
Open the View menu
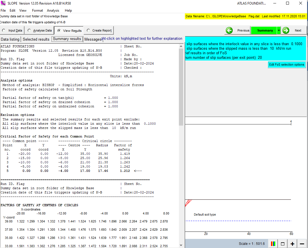click(x=23, y=11)
